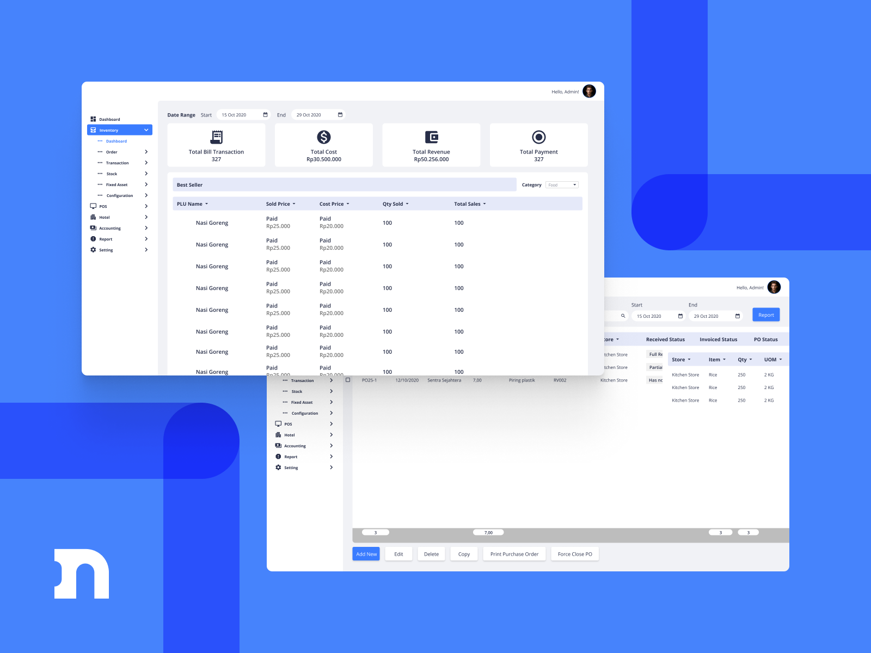Click the search magnifier icon near the date filters

[623, 315]
